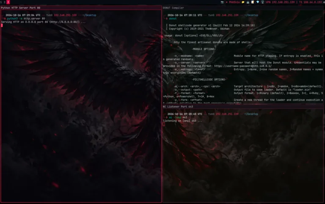325x204 pixels.
Task: Click VPN 192.168.251.159 status in top bar
Action: (x=280, y=2)
